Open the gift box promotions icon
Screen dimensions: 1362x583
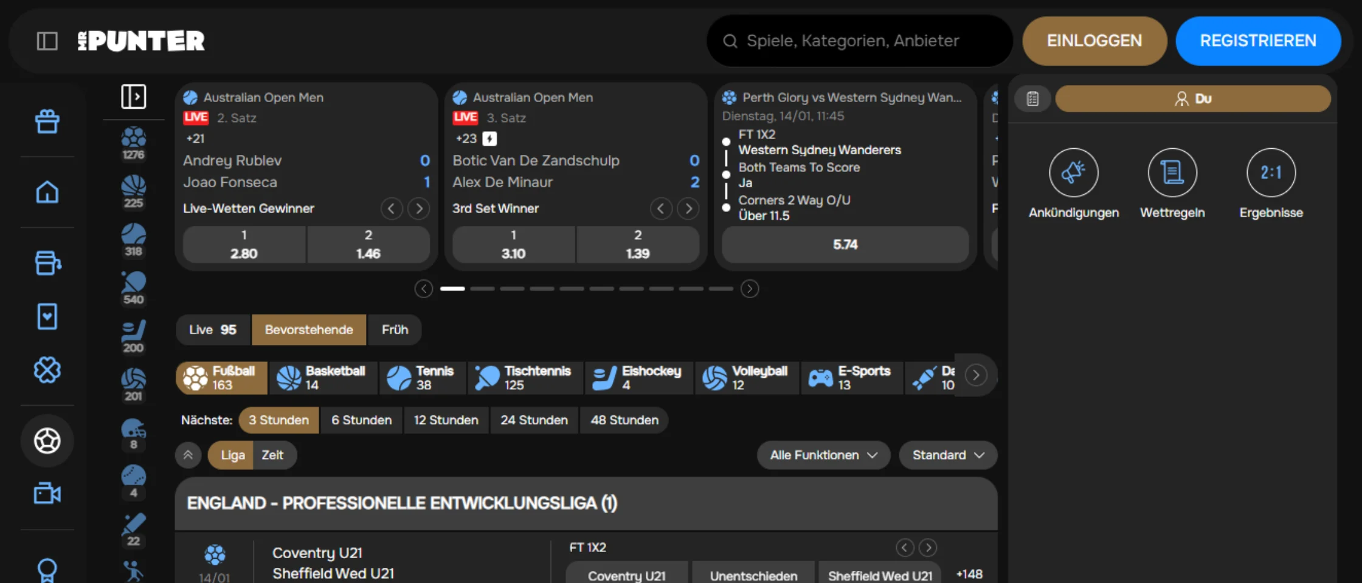tap(47, 121)
